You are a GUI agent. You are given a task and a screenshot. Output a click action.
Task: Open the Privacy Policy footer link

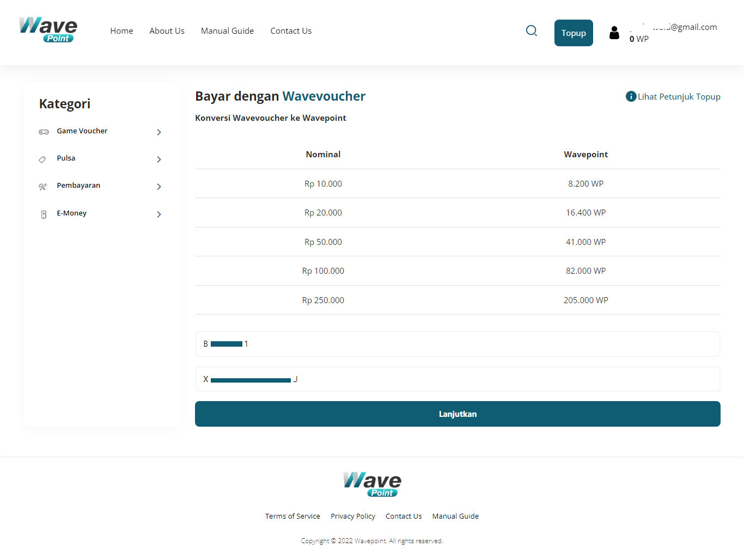(x=352, y=516)
